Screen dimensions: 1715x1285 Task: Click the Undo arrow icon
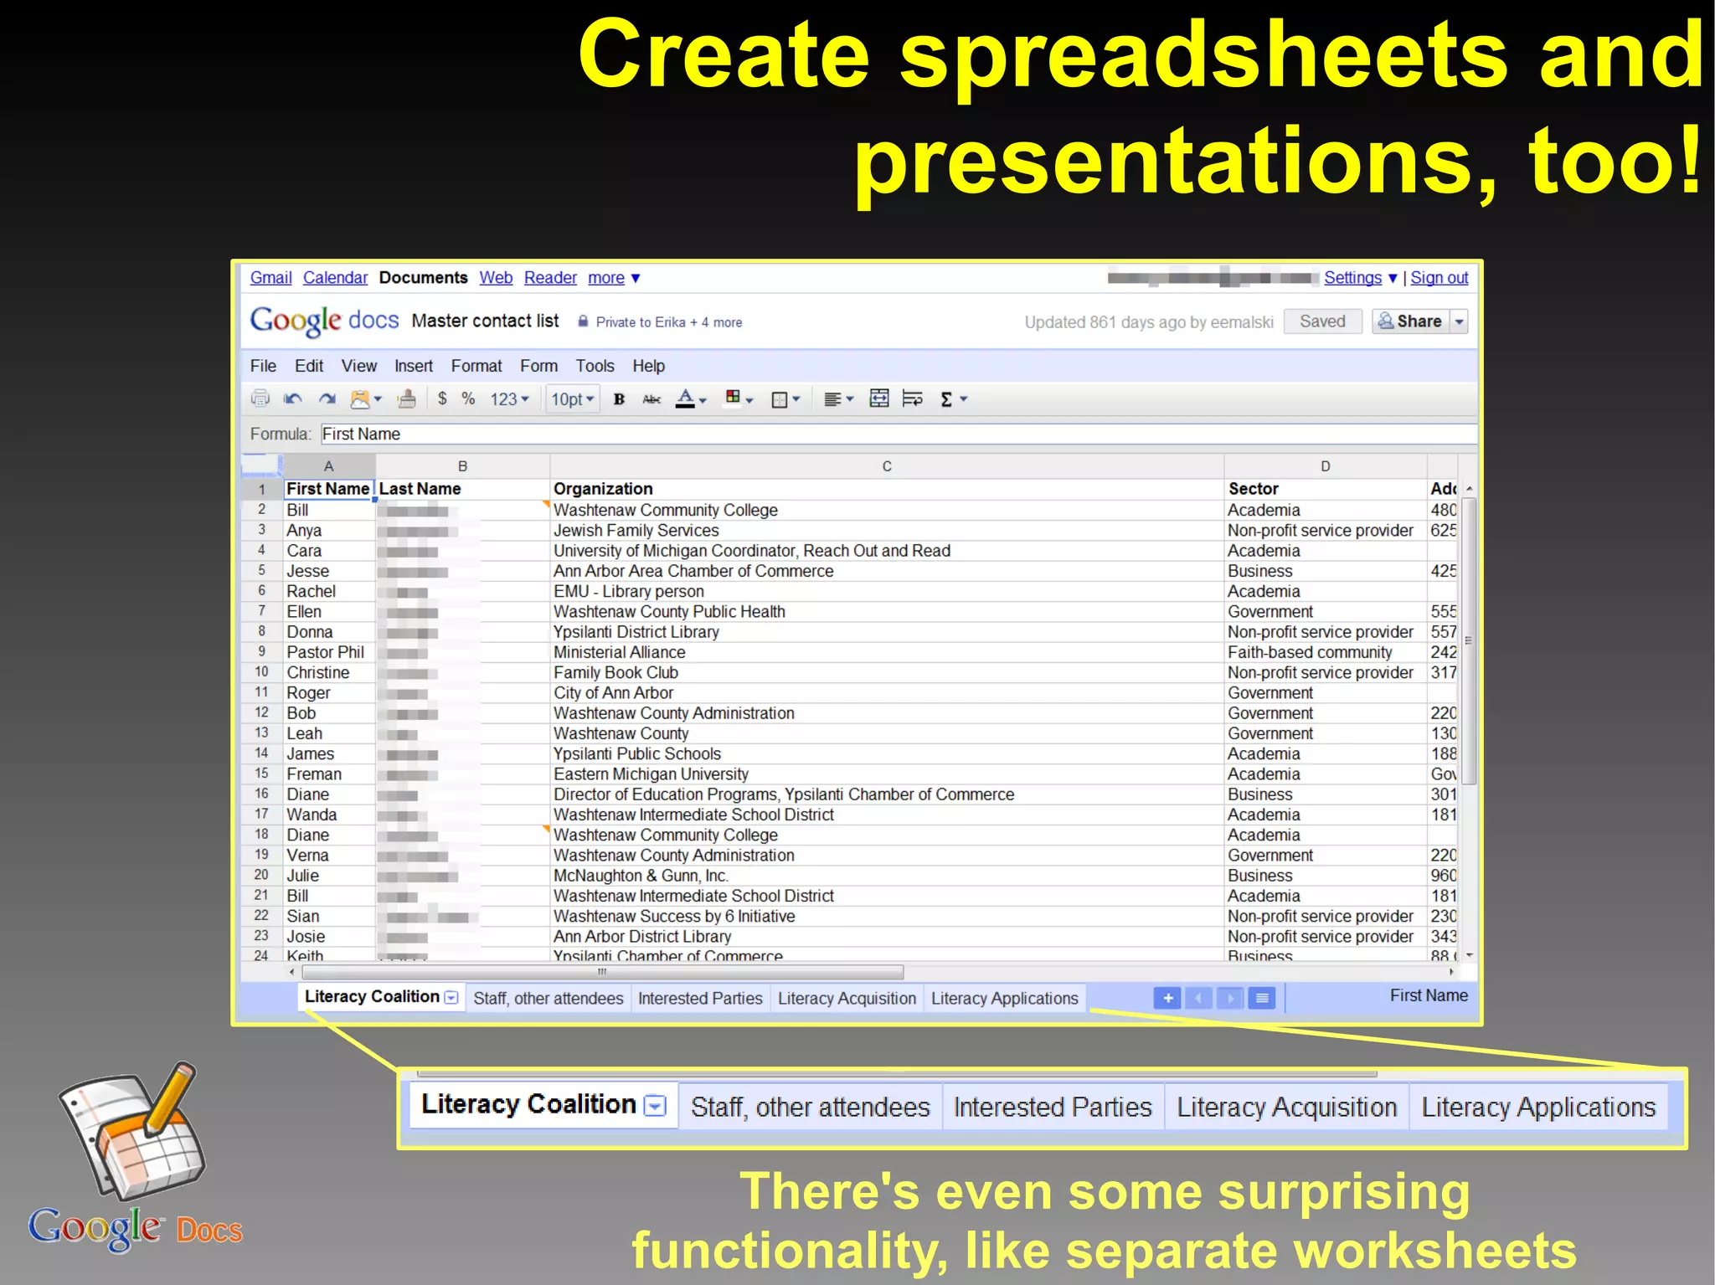(292, 399)
